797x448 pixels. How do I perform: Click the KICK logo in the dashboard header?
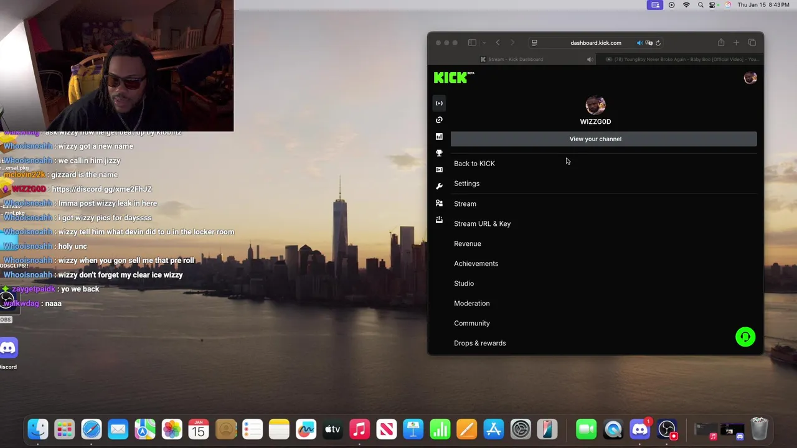[x=454, y=77]
